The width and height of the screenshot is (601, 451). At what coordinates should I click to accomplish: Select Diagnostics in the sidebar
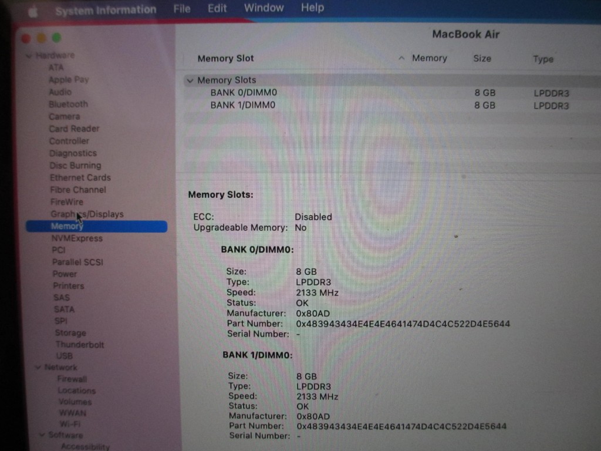point(73,153)
